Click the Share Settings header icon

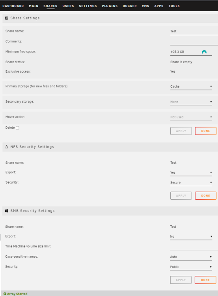pos(6,18)
